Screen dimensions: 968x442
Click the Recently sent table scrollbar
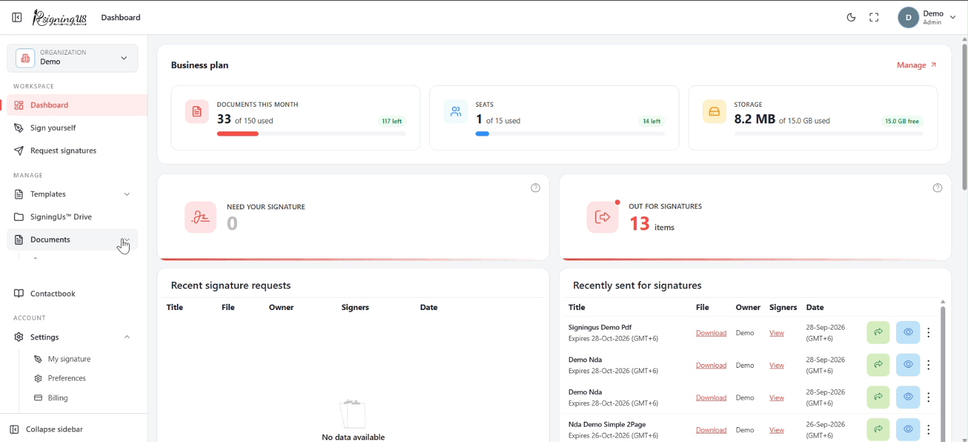943,374
